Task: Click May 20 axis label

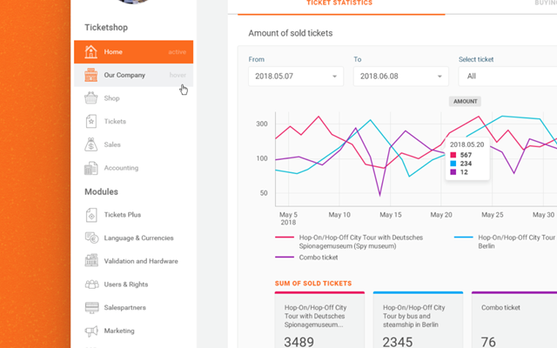Action: pyautogui.click(x=441, y=215)
